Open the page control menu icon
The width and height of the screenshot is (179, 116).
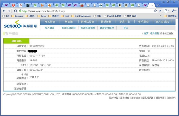[x=167, y=11]
